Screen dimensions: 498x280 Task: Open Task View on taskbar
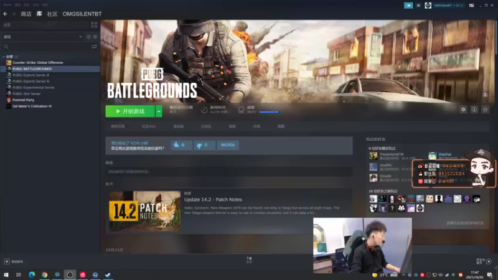click(x=19, y=274)
